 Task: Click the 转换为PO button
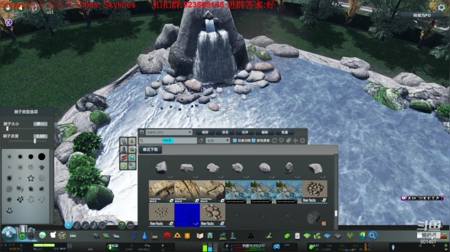pyautogui.click(x=422, y=16)
